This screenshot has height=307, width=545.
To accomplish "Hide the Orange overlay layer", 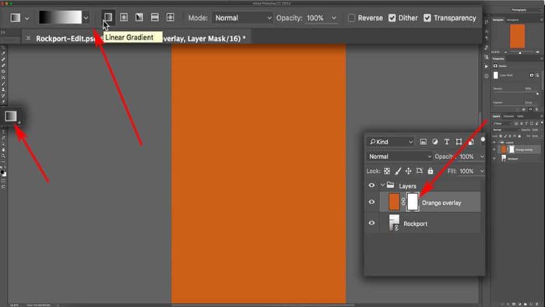I will point(371,202).
